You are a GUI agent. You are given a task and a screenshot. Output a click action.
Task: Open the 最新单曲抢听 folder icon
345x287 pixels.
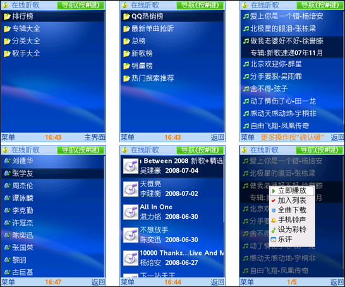pyautogui.click(x=126, y=28)
